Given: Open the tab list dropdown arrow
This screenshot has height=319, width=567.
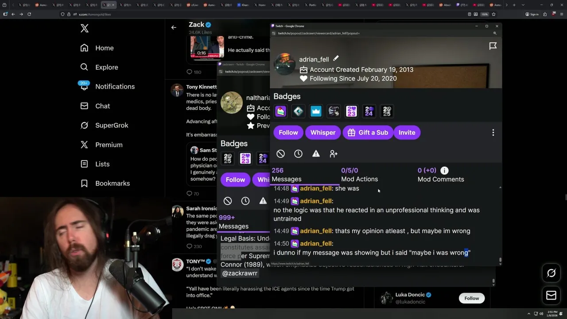Looking at the screenshot, I should [523, 5].
